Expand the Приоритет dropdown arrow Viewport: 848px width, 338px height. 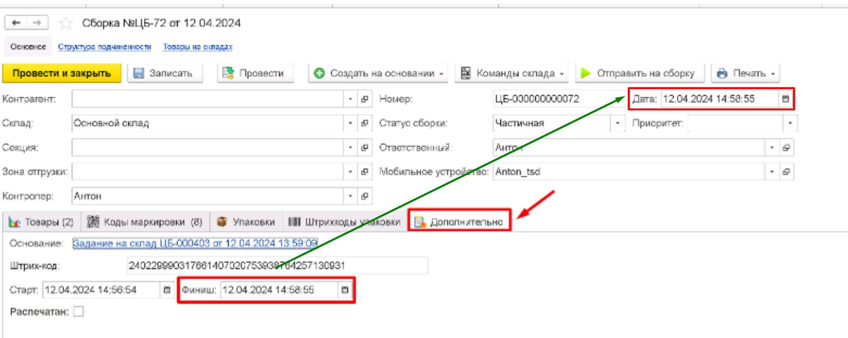(790, 123)
